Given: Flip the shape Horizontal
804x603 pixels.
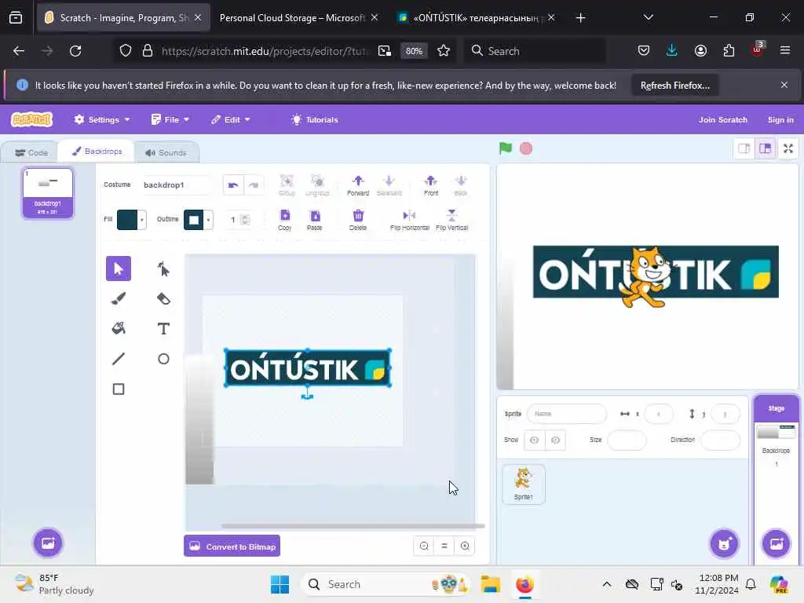Looking at the screenshot, I should pyautogui.click(x=409, y=220).
